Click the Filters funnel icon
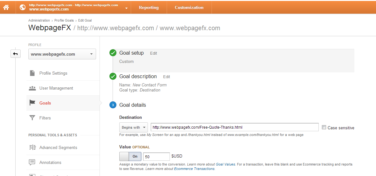Viewport: 376px width, 176px height. tap(32, 118)
